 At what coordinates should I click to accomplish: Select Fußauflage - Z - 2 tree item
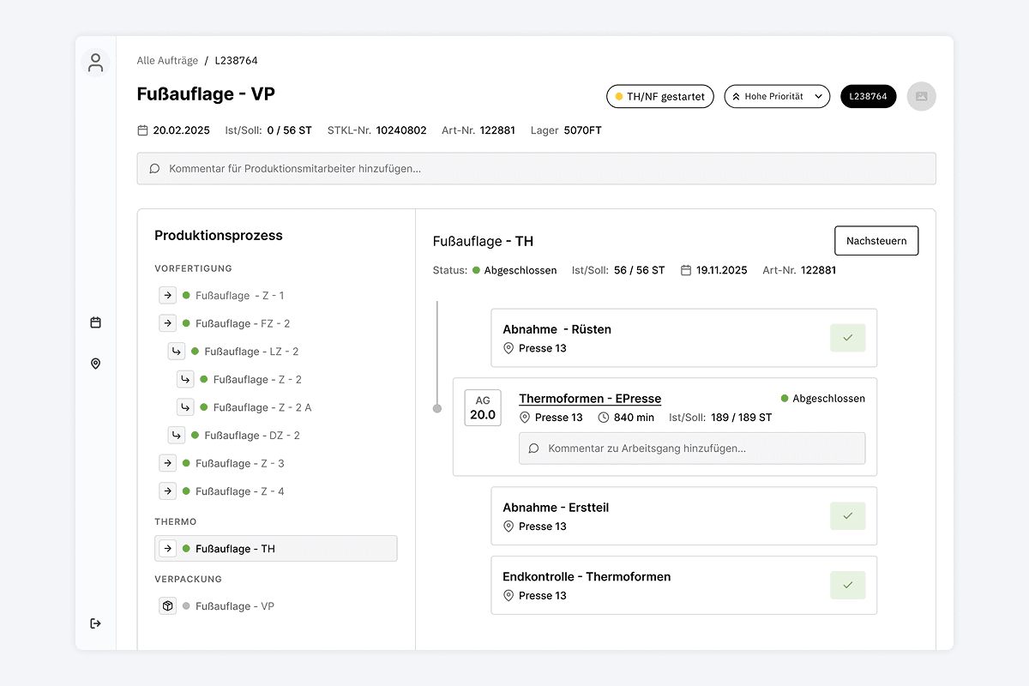257,379
